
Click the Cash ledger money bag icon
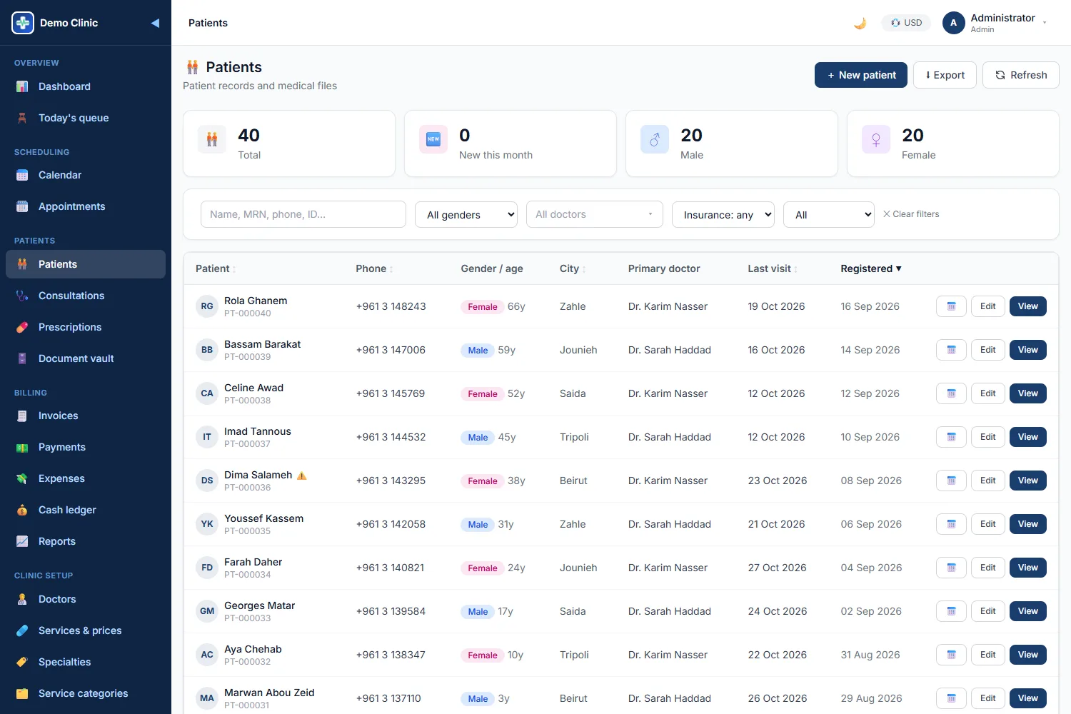[x=22, y=510]
